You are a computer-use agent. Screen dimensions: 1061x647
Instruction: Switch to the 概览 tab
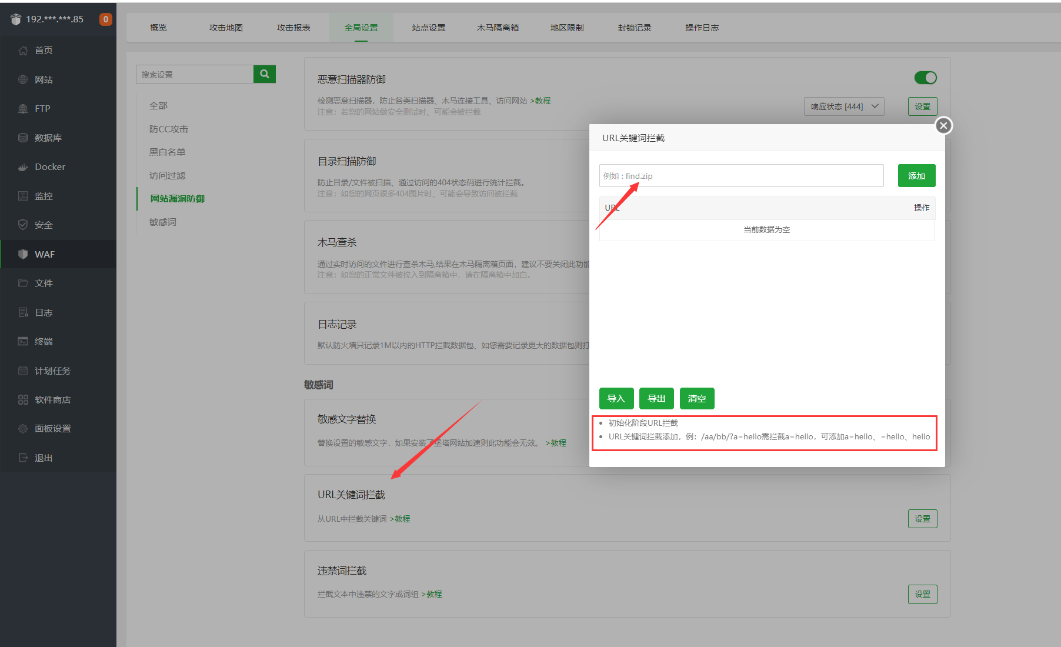[x=158, y=28]
